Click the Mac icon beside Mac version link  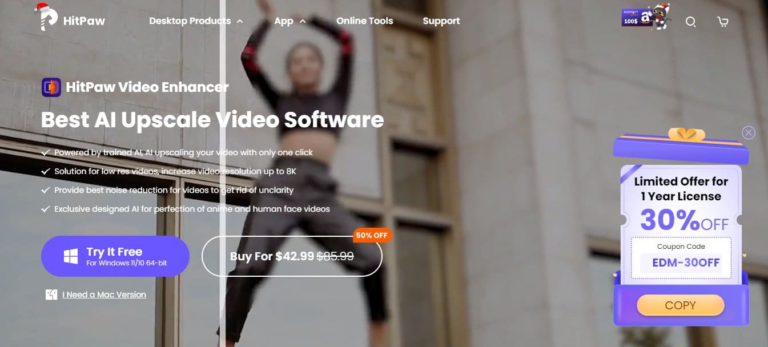click(51, 294)
